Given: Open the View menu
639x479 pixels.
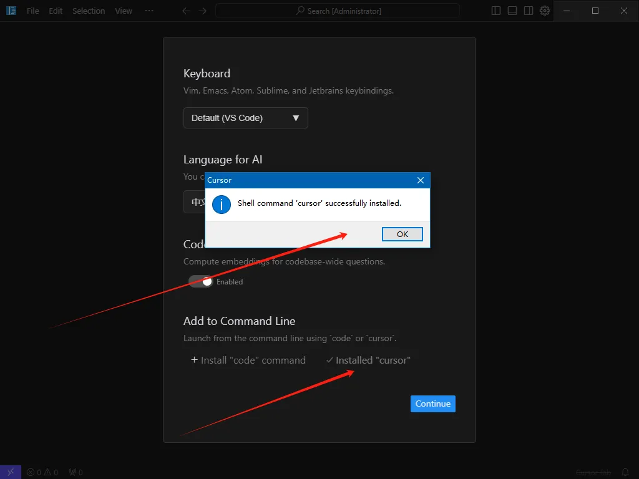Looking at the screenshot, I should point(124,11).
